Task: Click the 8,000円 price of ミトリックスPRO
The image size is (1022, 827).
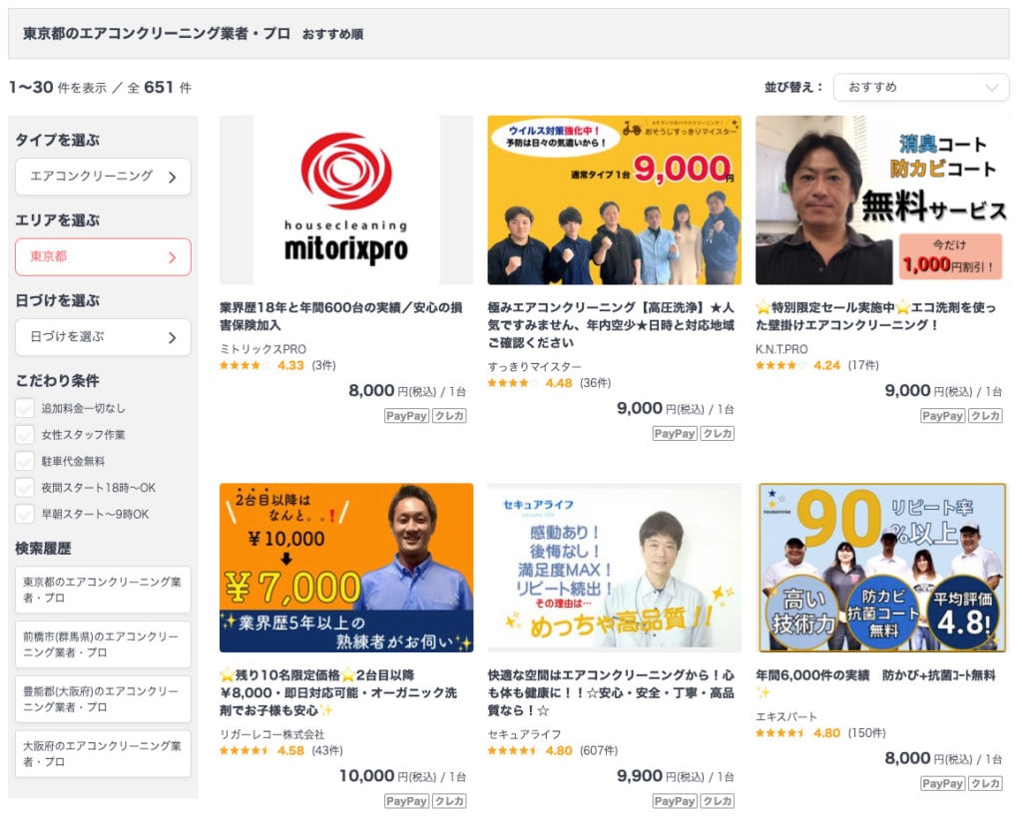Action: point(407,391)
